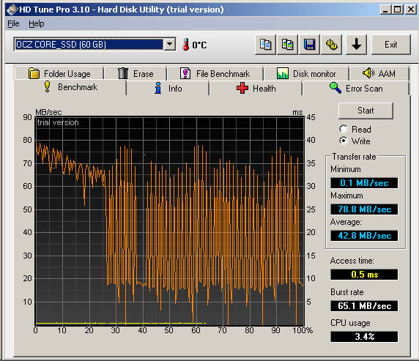The image size is (419, 361).
Task: Click the Start benchmark button
Action: tap(366, 111)
